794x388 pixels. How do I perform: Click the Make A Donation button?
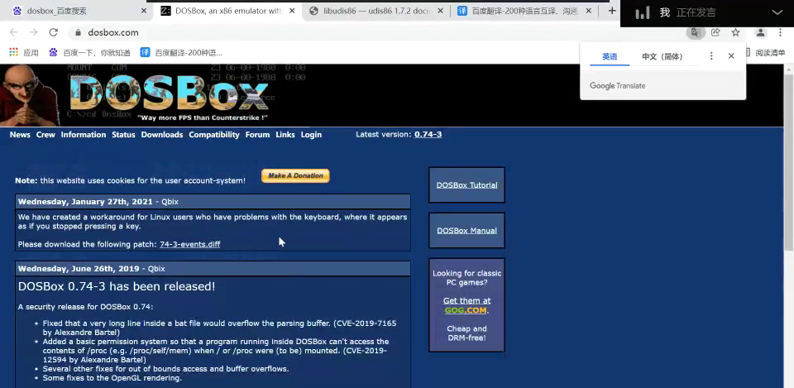[x=295, y=175]
